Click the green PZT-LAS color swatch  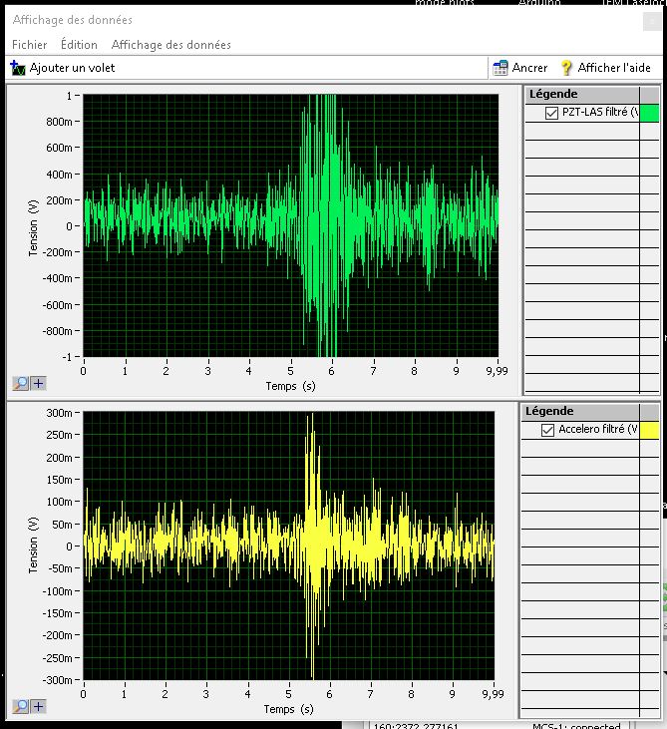coord(649,113)
